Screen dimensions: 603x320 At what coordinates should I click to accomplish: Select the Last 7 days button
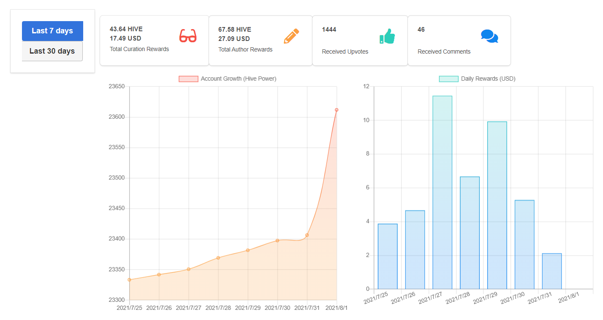point(52,31)
